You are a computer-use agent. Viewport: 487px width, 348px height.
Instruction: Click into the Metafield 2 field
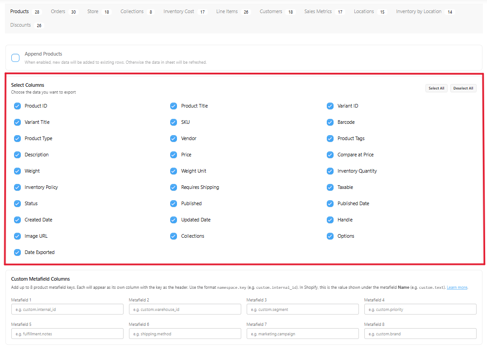click(185, 309)
